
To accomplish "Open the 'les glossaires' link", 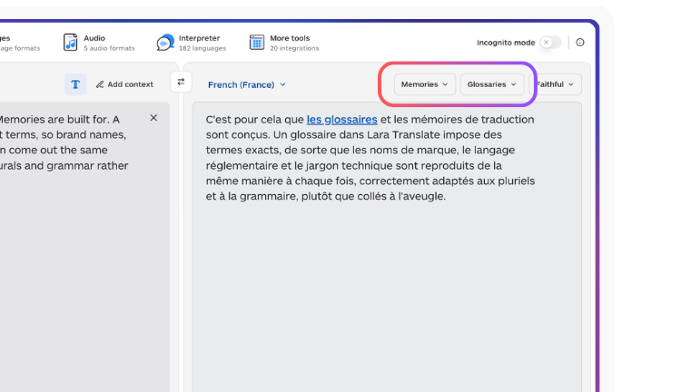I will pos(341,120).
